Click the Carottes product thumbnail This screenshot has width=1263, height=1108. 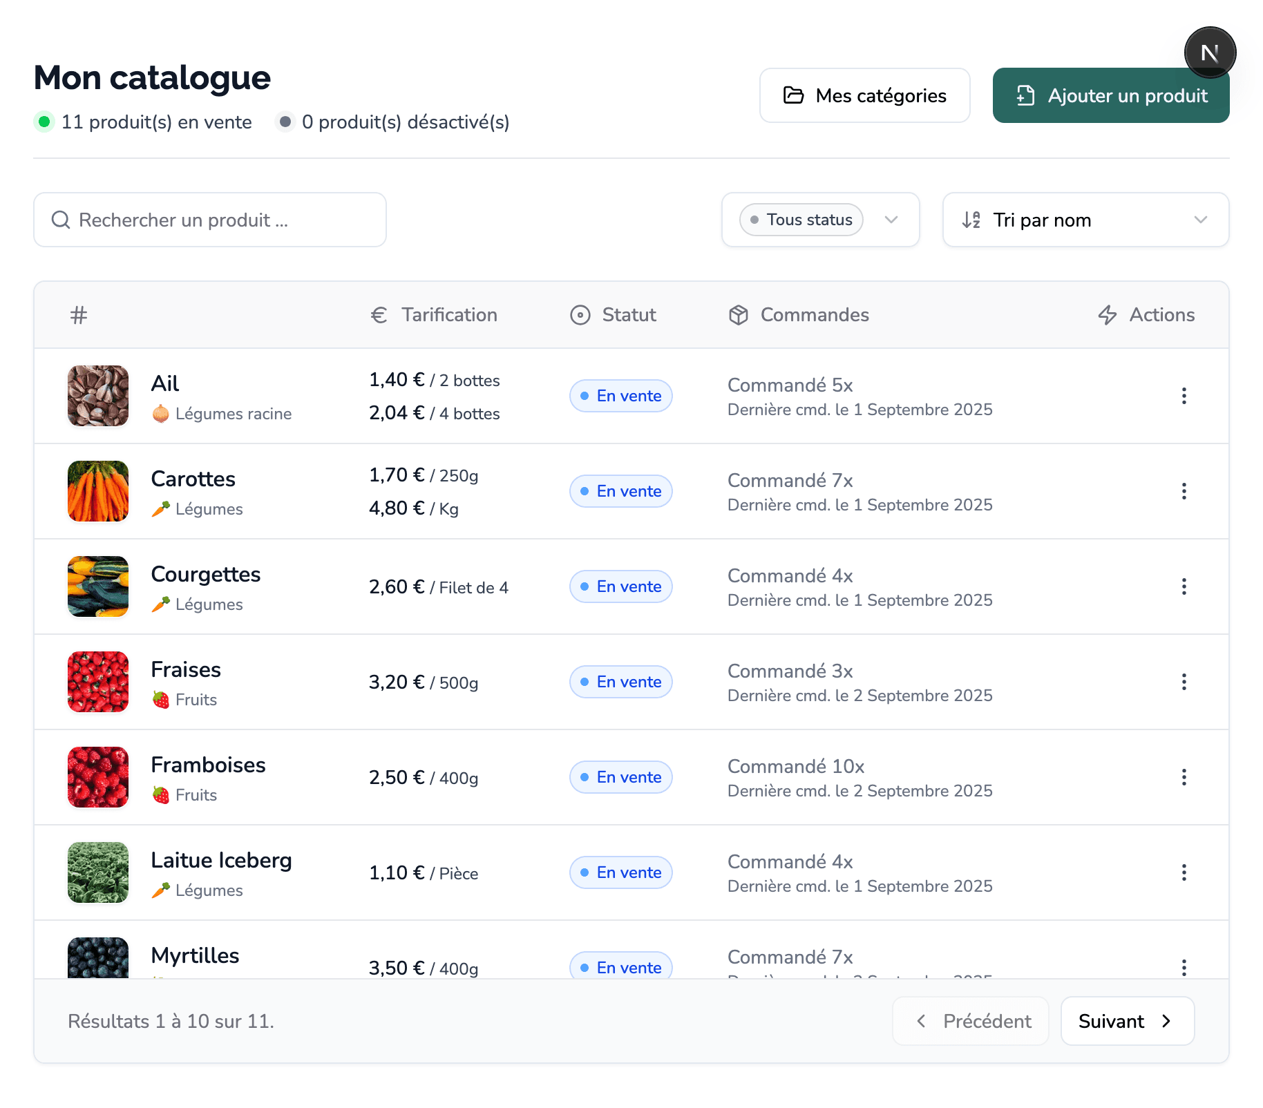coord(98,491)
